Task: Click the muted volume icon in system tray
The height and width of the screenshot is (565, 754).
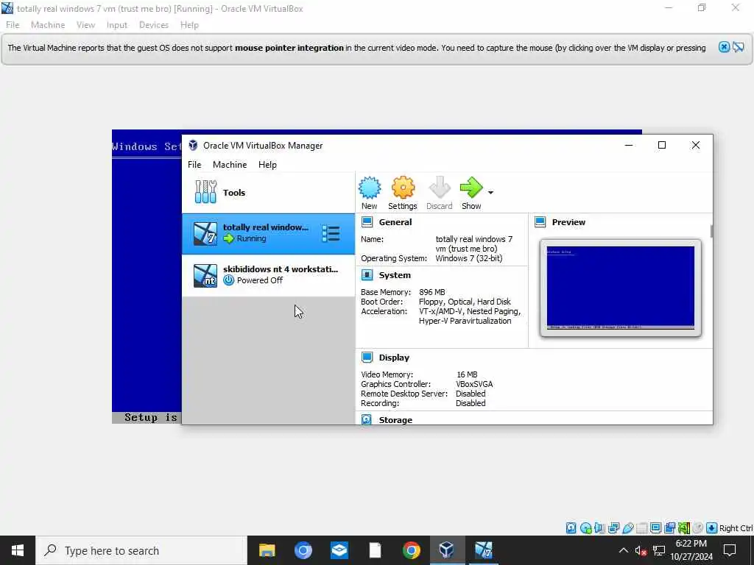Action: coord(641,550)
